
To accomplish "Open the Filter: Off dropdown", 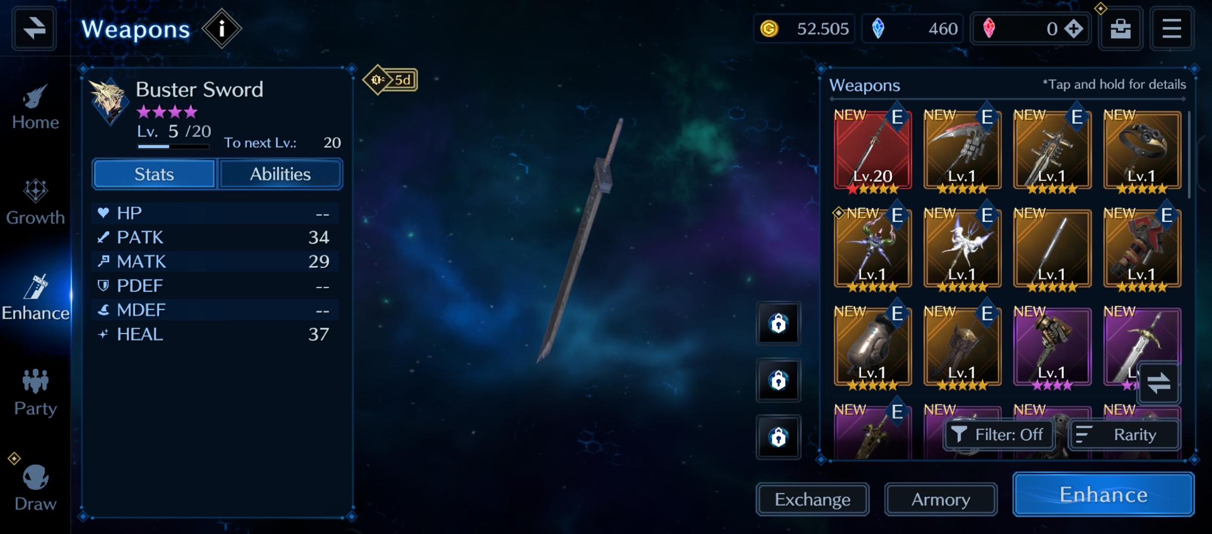I will point(999,435).
